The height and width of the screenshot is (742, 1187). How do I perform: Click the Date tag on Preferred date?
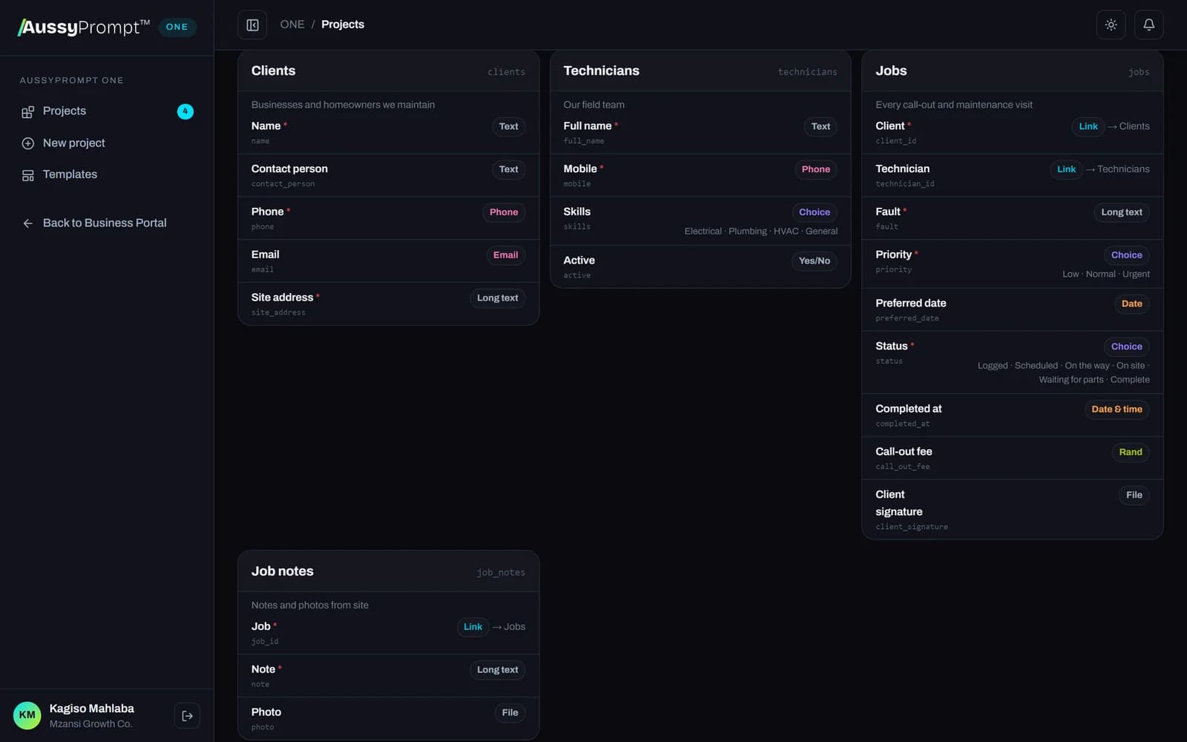tap(1131, 304)
